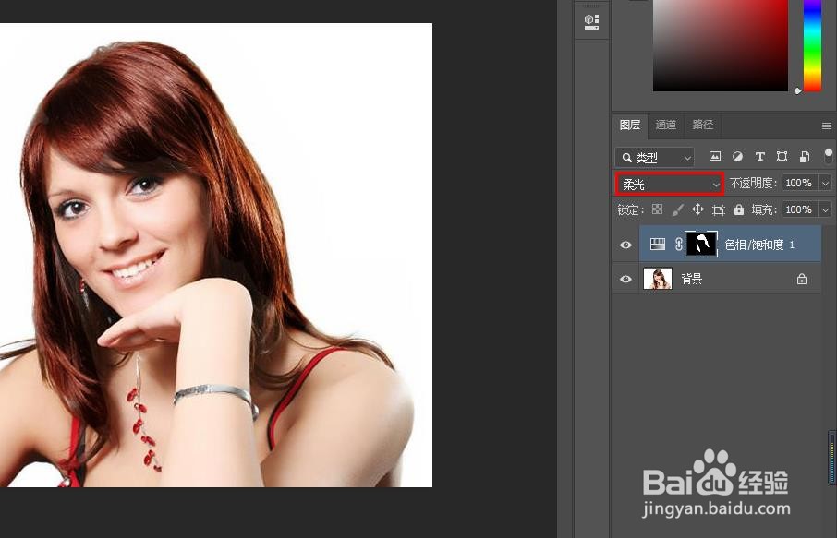The width and height of the screenshot is (837, 538).
Task: Expand the opacity slider arrow
Action: pos(825,184)
